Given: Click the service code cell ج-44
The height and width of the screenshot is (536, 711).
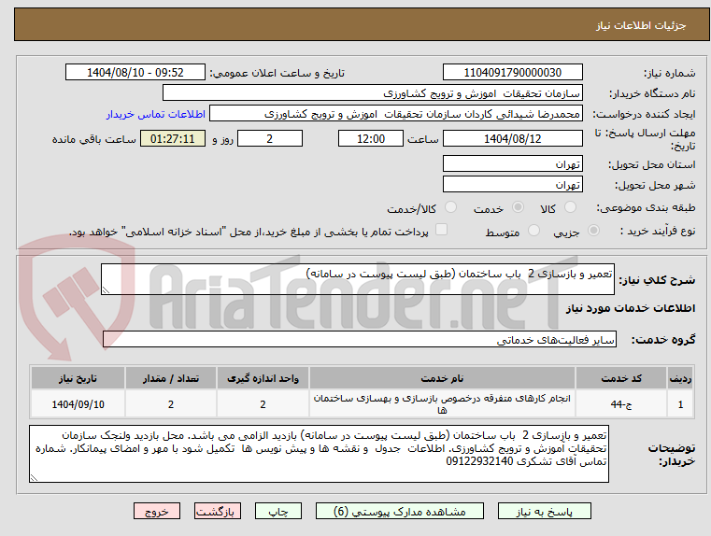Looking at the screenshot, I should pos(620,404).
